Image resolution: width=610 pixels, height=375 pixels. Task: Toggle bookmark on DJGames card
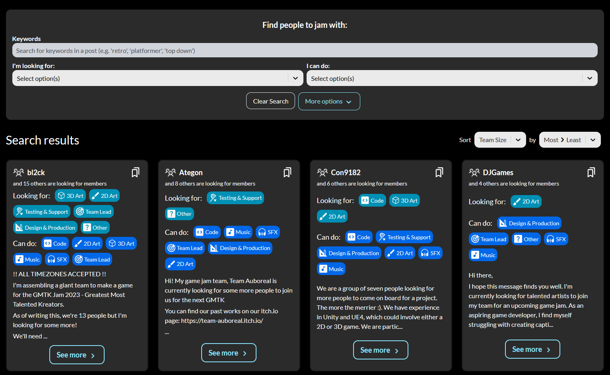tap(591, 172)
